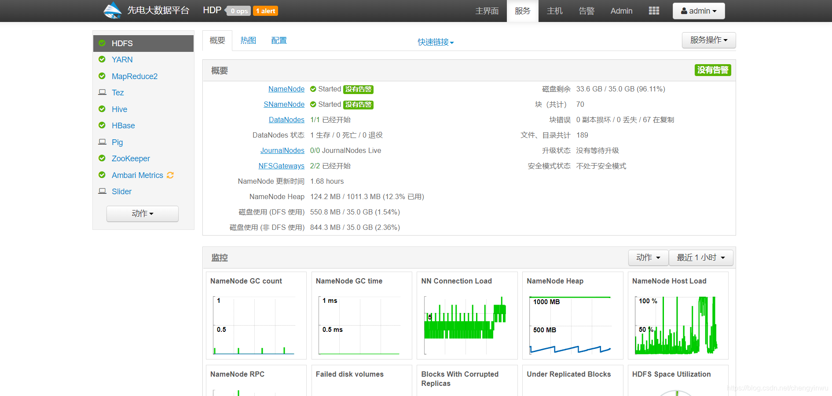Go to the 主界面 dashboard menu
This screenshot has width=832, height=396.
487,11
